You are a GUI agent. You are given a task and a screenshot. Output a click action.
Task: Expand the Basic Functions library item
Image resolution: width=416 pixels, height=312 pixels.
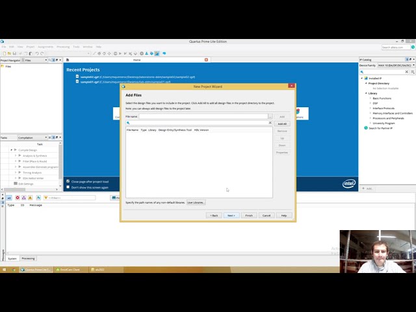pos(370,98)
